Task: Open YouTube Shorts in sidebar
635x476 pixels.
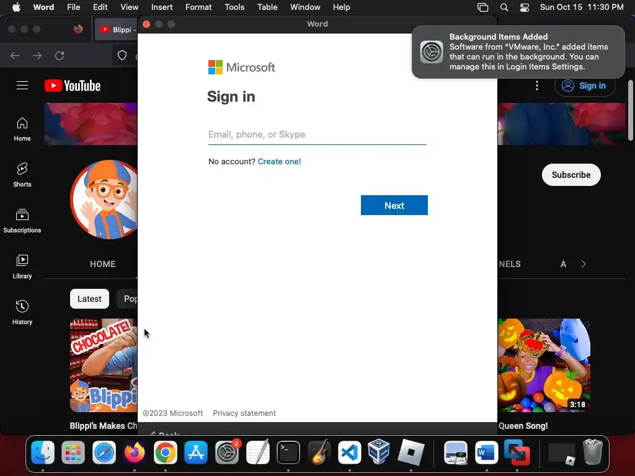Action: pos(22,175)
